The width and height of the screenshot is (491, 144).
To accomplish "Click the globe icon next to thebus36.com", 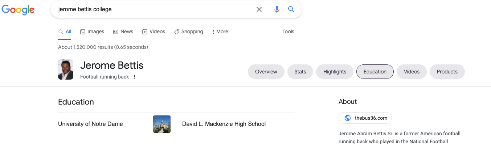I will pos(348,118).
